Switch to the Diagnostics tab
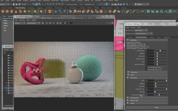 pyautogui.click(x=167, y=37)
